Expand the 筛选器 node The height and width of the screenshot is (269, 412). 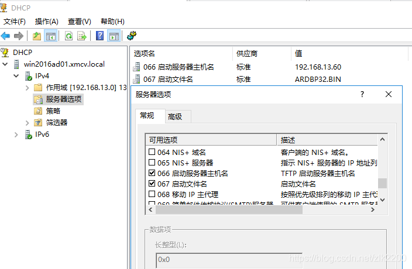point(28,123)
